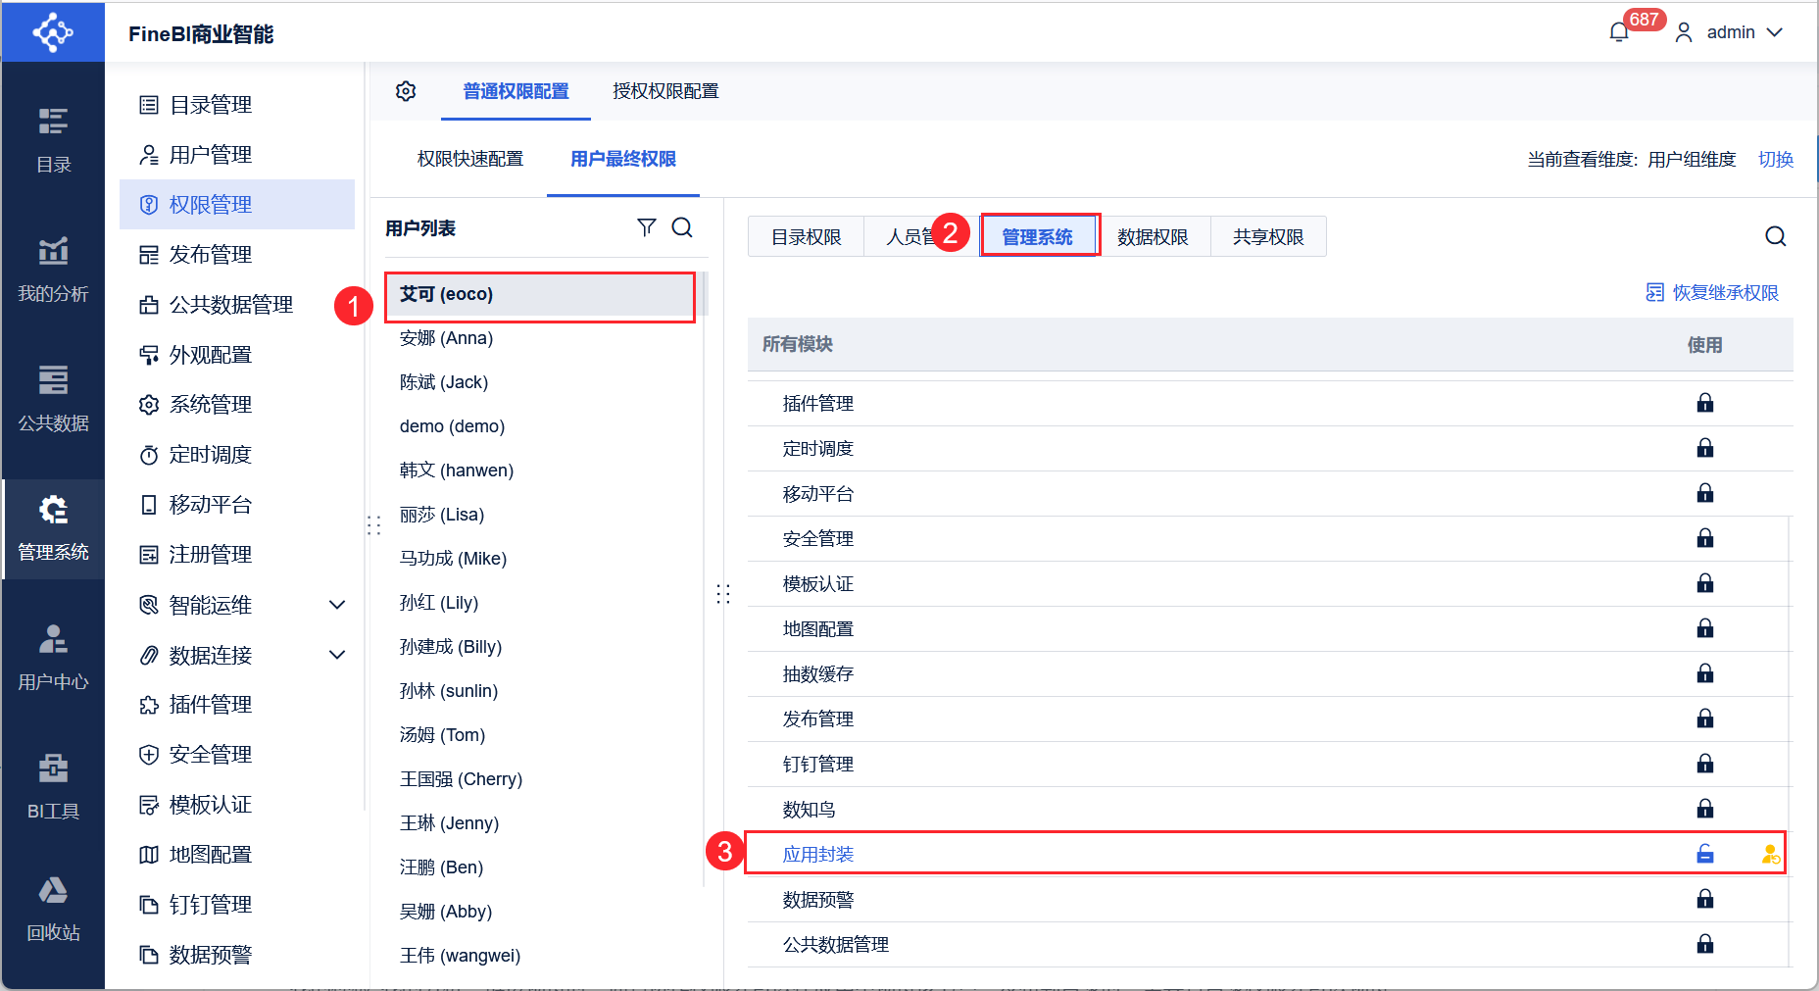1819x991 pixels.
Task: Toggle use lock for 地图配置
Action: pyautogui.click(x=1705, y=628)
